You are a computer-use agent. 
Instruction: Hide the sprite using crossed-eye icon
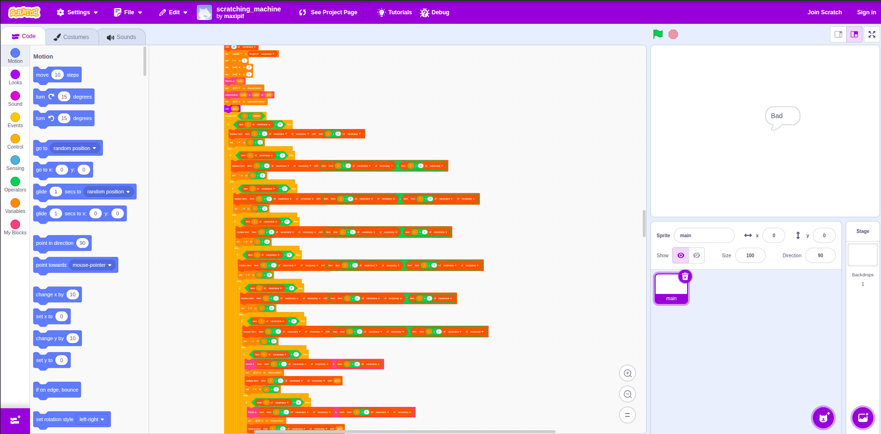coord(696,255)
